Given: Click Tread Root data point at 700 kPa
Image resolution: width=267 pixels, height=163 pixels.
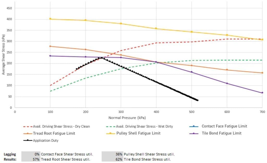Looking at the screenshot, I should click(262, 73).
